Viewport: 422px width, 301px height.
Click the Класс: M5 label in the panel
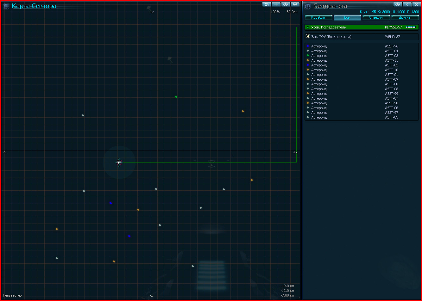[368, 12]
